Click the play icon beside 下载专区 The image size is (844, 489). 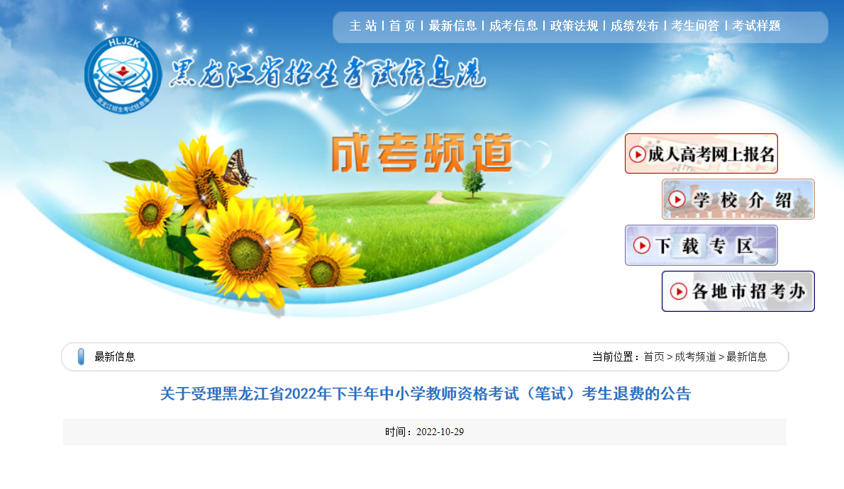pyautogui.click(x=642, y=245)
